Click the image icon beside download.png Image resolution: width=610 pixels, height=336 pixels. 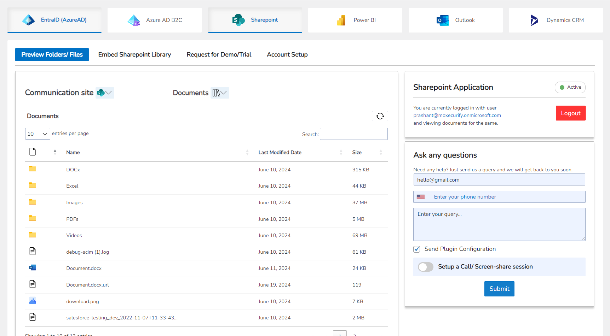pyautogui.click(x=32, y=301)
